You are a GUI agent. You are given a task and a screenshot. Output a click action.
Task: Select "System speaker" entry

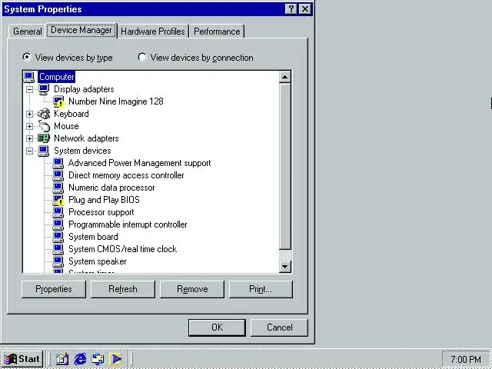98,261
